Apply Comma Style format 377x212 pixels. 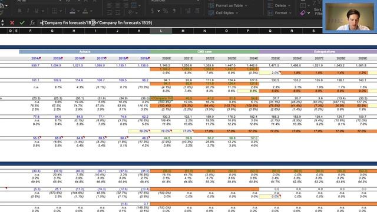point(174,11)
